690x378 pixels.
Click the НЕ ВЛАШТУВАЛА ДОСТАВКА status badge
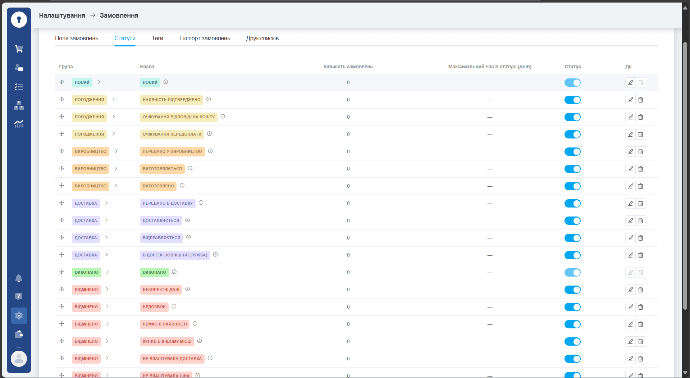tap(172, 359)
